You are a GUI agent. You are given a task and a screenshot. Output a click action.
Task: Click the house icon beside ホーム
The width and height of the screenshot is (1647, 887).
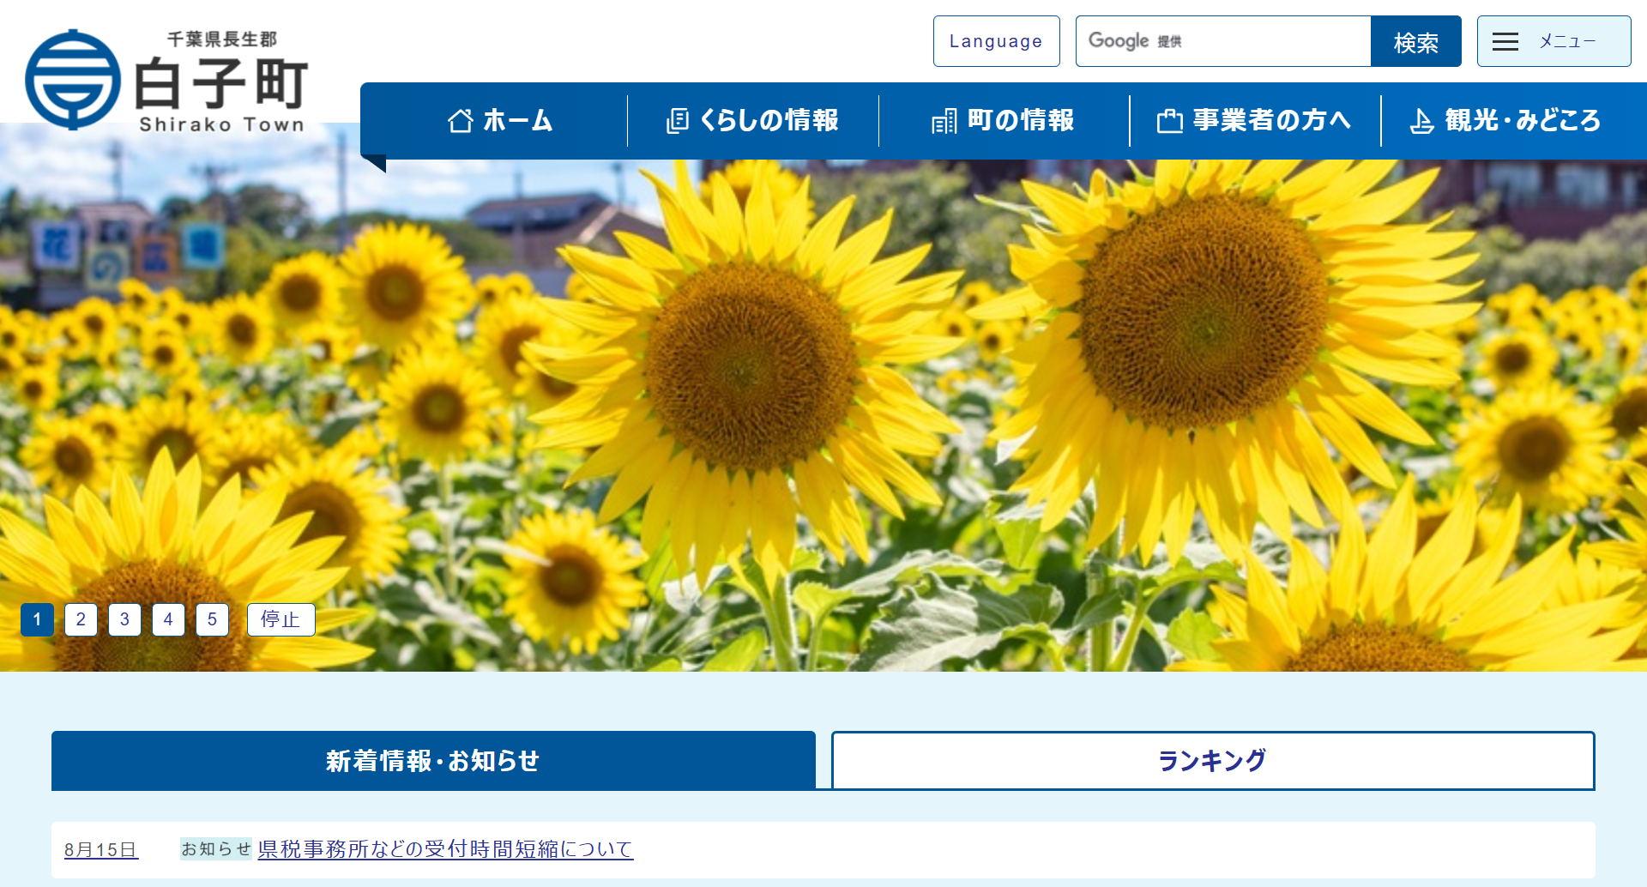(461, 121)
